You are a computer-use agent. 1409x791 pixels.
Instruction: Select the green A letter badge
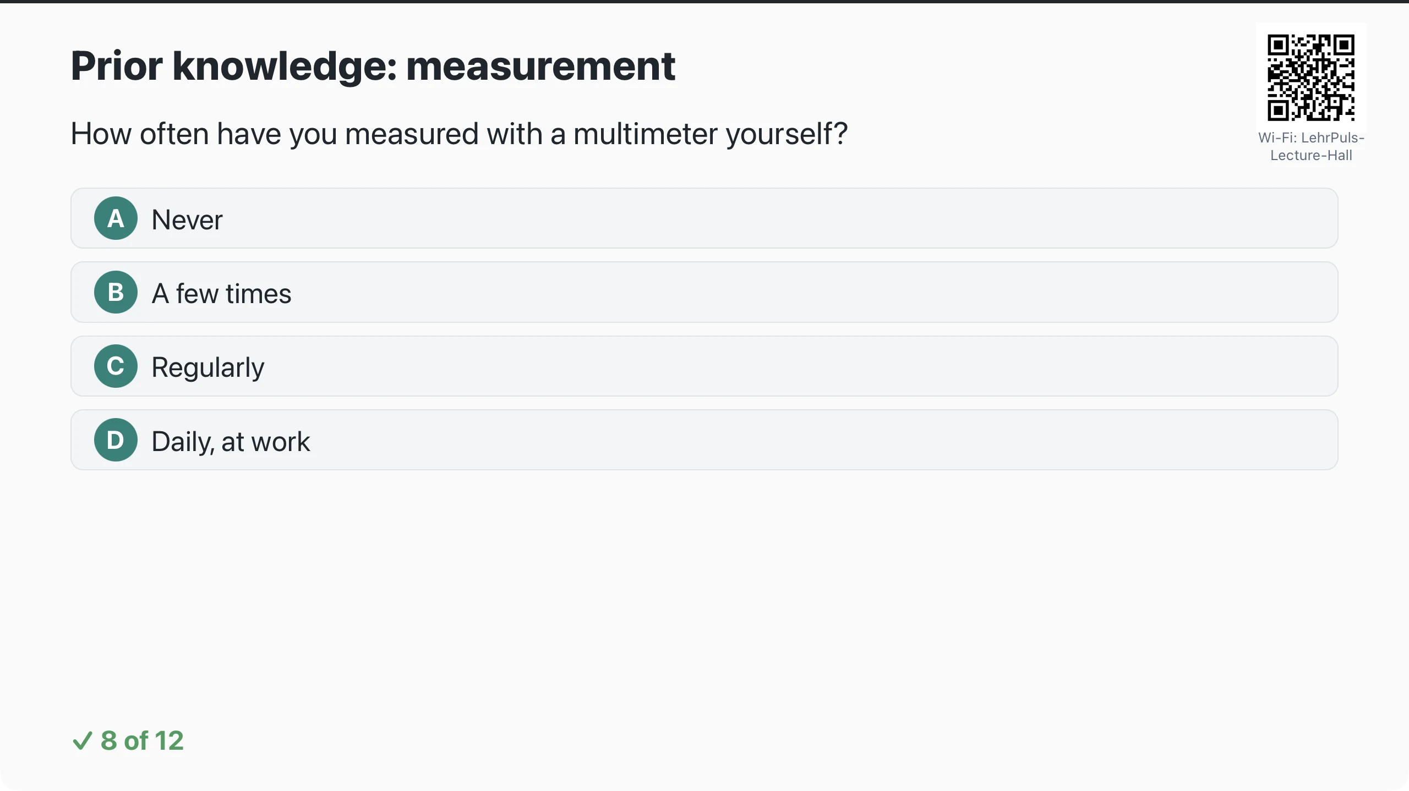[116, 218]
